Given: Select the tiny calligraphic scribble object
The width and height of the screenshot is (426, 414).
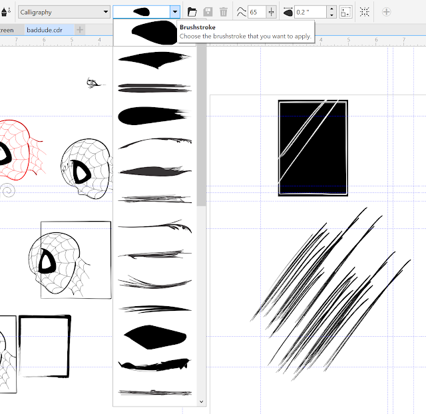Looking at the screenshot, I should [x=96, y=83].
